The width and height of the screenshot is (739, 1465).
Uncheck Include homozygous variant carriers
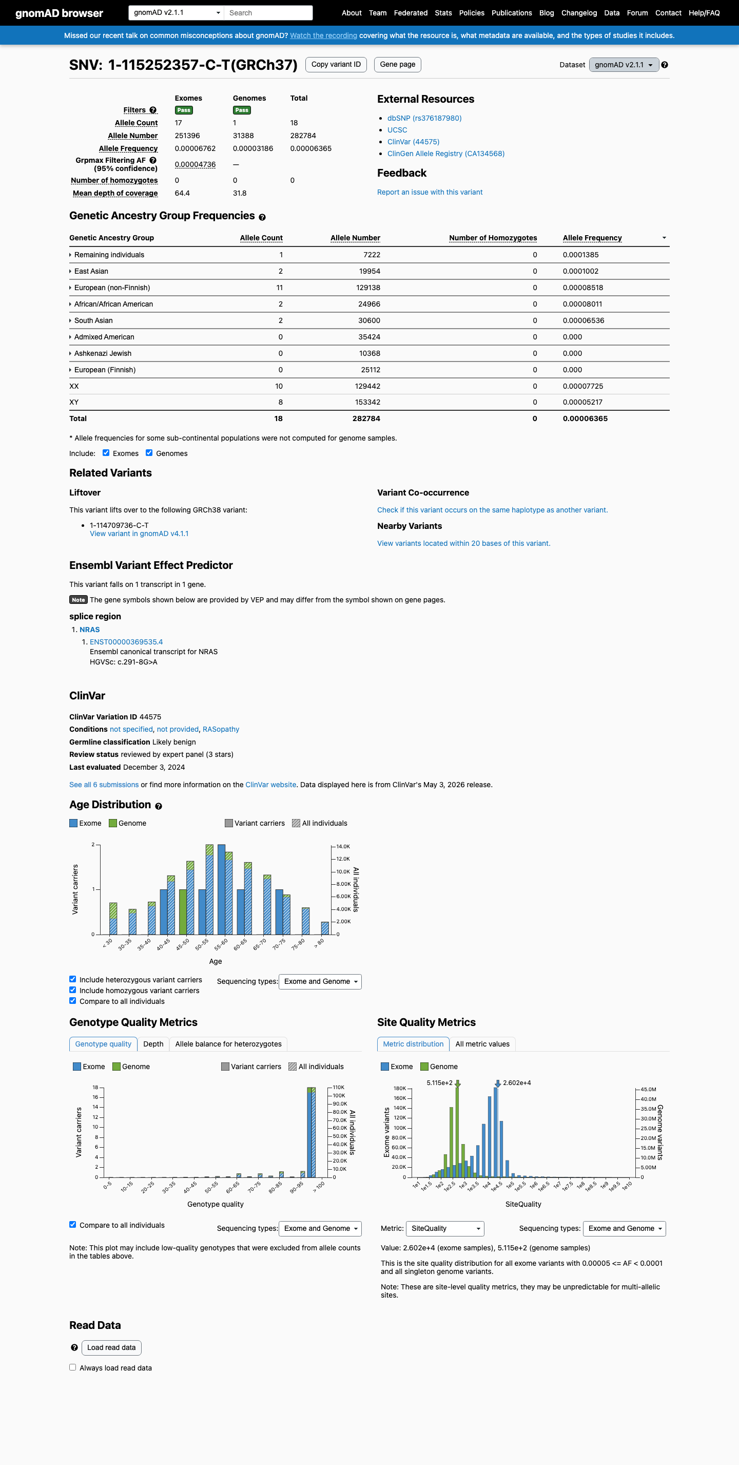[73, 990]
